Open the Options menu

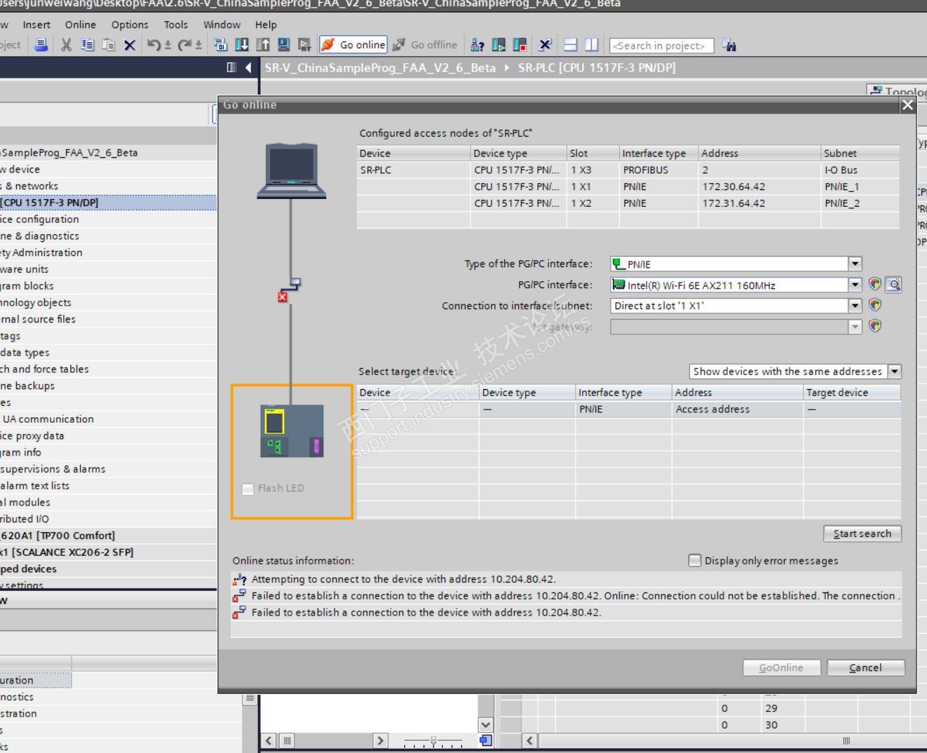[x=130, y=25]
